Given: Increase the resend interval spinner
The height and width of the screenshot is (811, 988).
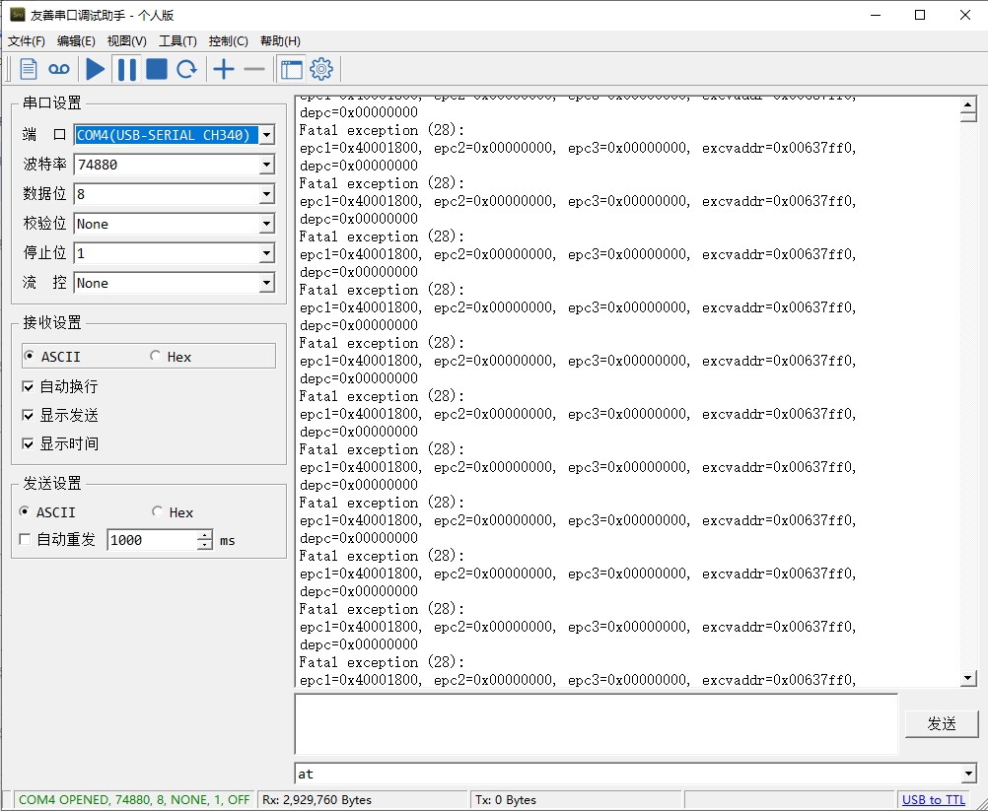Looking at the screenshot, I should [205, 535].
